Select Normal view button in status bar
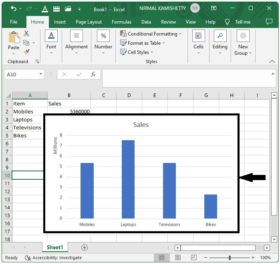 (x=162, y=258)
